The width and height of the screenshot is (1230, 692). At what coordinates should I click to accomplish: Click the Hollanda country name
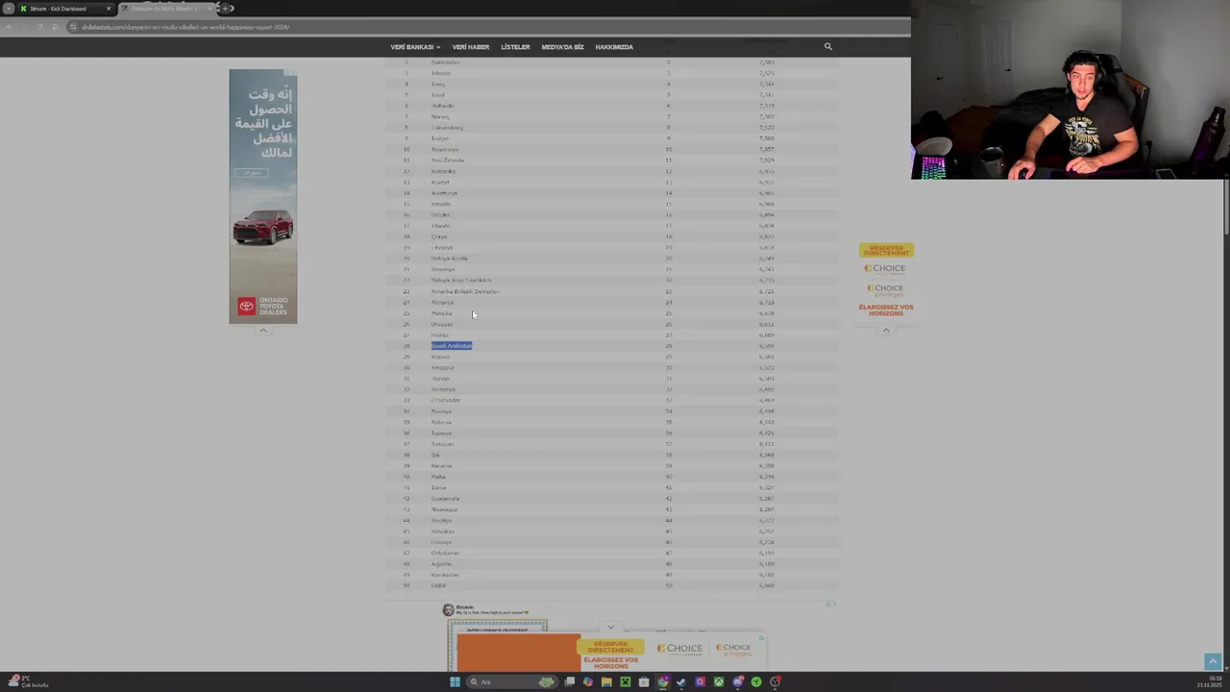(442, 106)
